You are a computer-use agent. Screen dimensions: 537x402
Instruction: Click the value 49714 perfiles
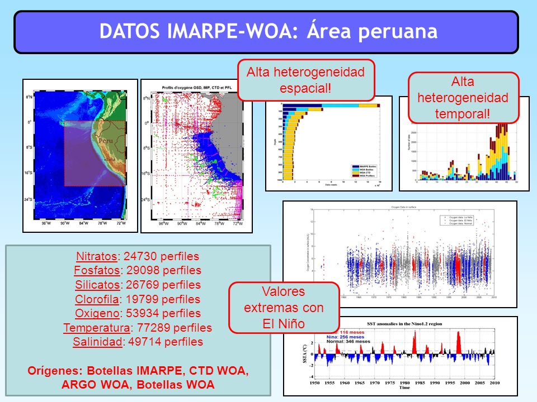pyautogui.click(x=166, y=342)
